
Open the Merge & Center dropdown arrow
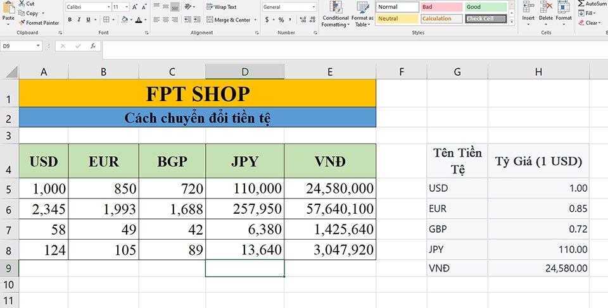[x=255, y=20]
